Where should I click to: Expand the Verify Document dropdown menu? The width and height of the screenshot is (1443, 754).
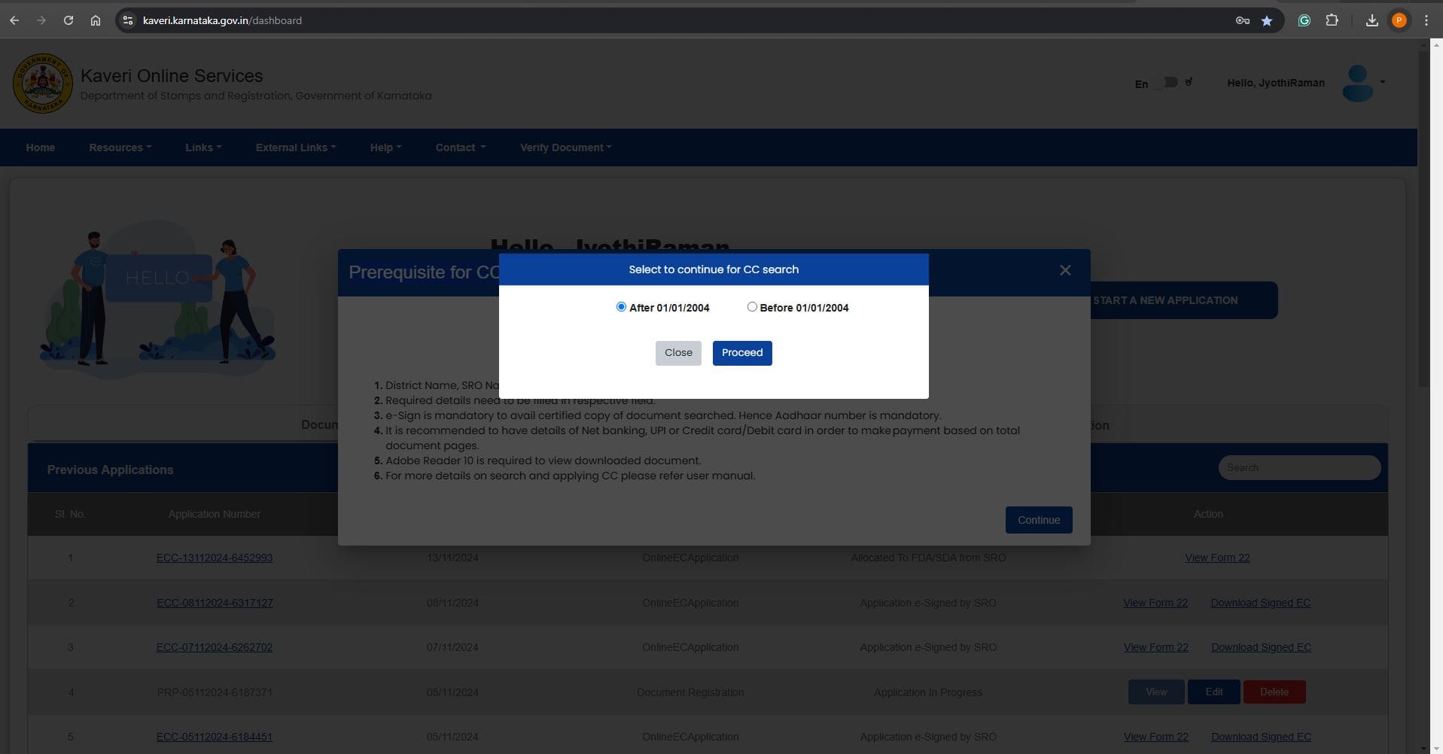click(565, 147)
